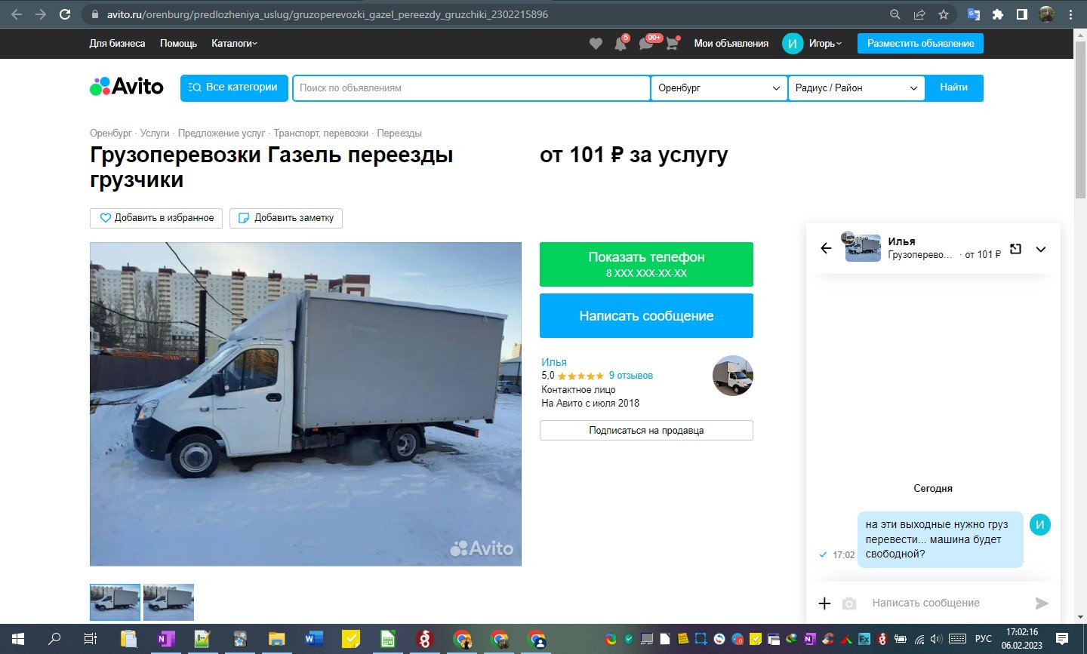This screenshot has width=1087, height=654.
Task: Collapse the chat panel with chevron
Action: 1041,249
